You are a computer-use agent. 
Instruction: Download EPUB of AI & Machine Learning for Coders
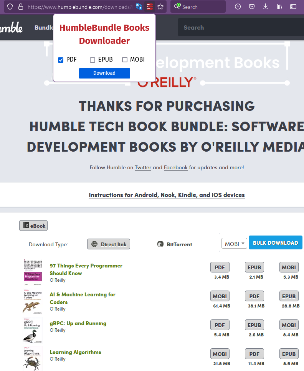pos(289,296)
